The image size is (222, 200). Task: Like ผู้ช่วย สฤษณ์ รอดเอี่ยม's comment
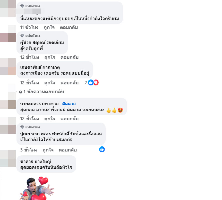50,57
